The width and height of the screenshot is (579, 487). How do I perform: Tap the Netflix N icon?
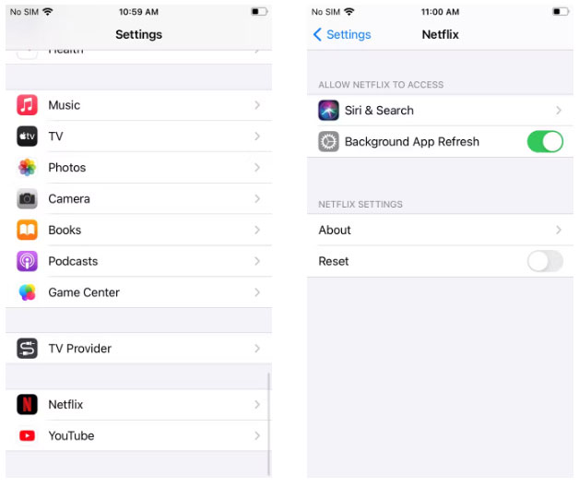click(27, 404)
